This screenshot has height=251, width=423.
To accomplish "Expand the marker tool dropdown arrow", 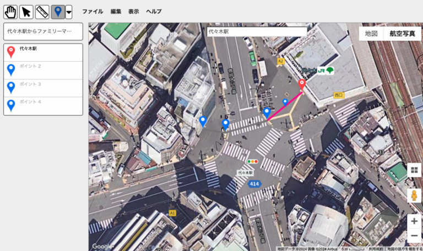I will pos(69,12).
